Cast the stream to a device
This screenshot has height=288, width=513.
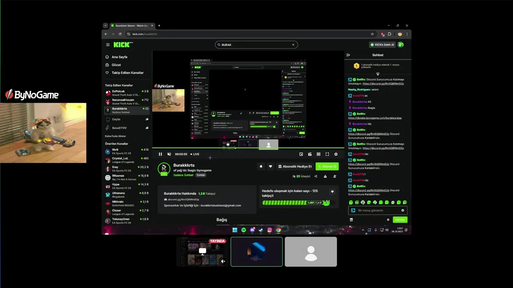(310, 154)
